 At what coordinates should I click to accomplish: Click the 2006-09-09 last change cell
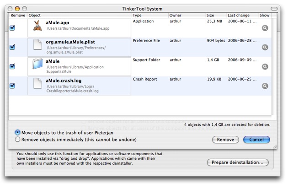pyautogui.click(x=242, y=60)
